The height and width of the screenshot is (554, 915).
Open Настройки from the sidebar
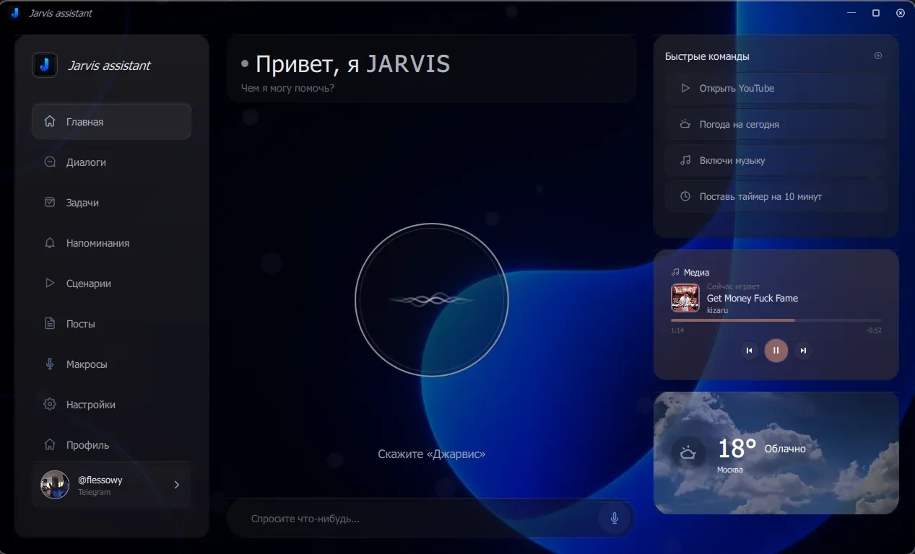tap(112, 405)
